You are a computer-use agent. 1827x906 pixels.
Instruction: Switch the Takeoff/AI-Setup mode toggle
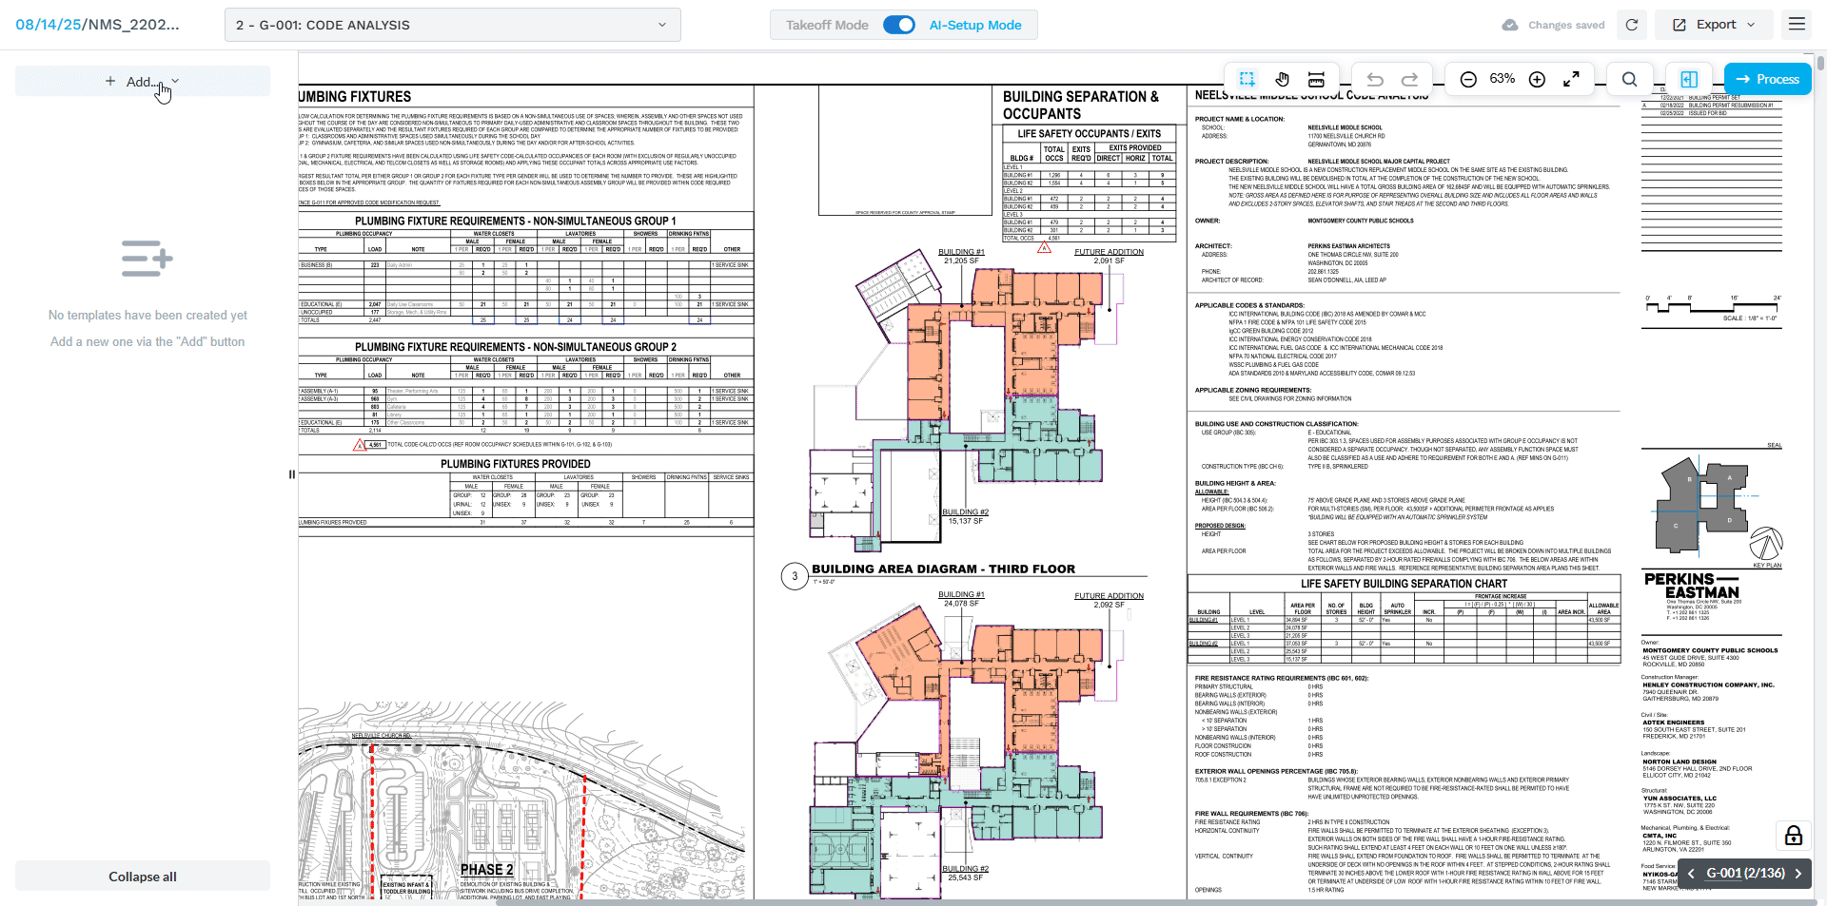point(899,25)
